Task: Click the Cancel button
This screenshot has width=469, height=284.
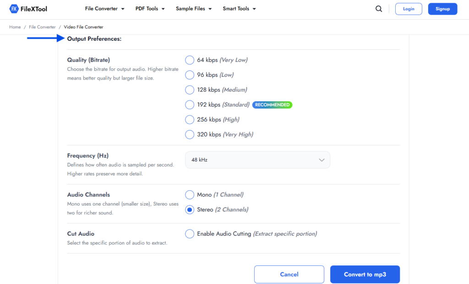Action: [x=289, y=274]
